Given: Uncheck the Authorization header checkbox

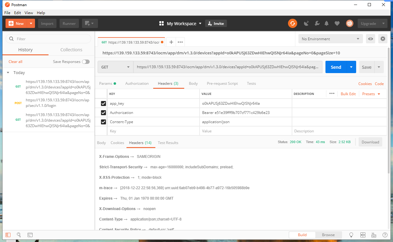Looking at the screenshot, I should coord(103,113).
